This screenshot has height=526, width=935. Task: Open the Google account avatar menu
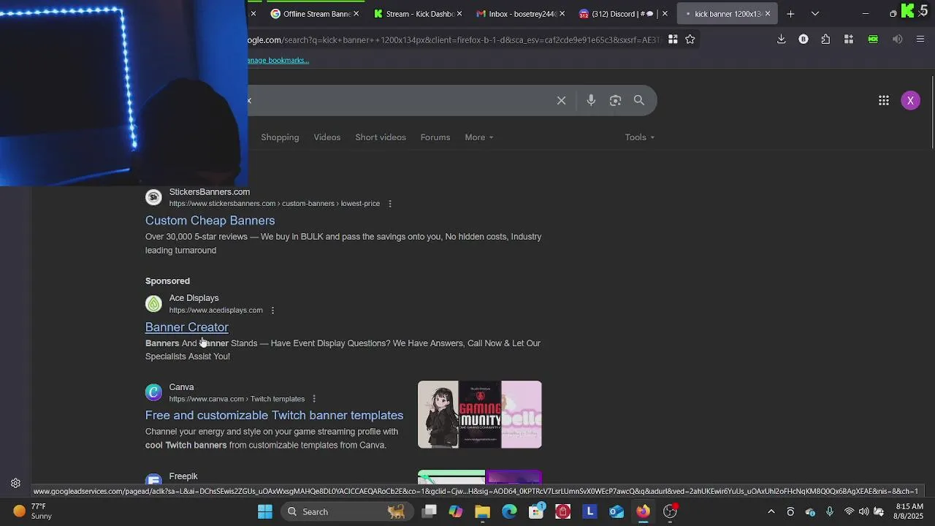pyautogui.click(x=910, y=101)
